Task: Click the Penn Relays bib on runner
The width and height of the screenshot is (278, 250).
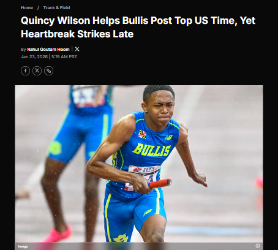Action: 144,175
